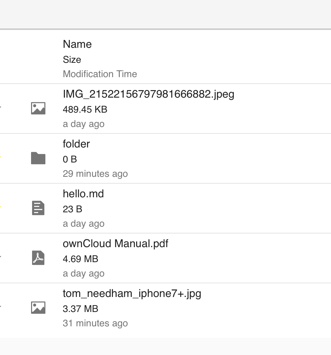Image resolution: width=331 pixels, height=355 pixels.
Task: Click the PDF icon for ownCloud Manual.pdf
Action: 38,258
